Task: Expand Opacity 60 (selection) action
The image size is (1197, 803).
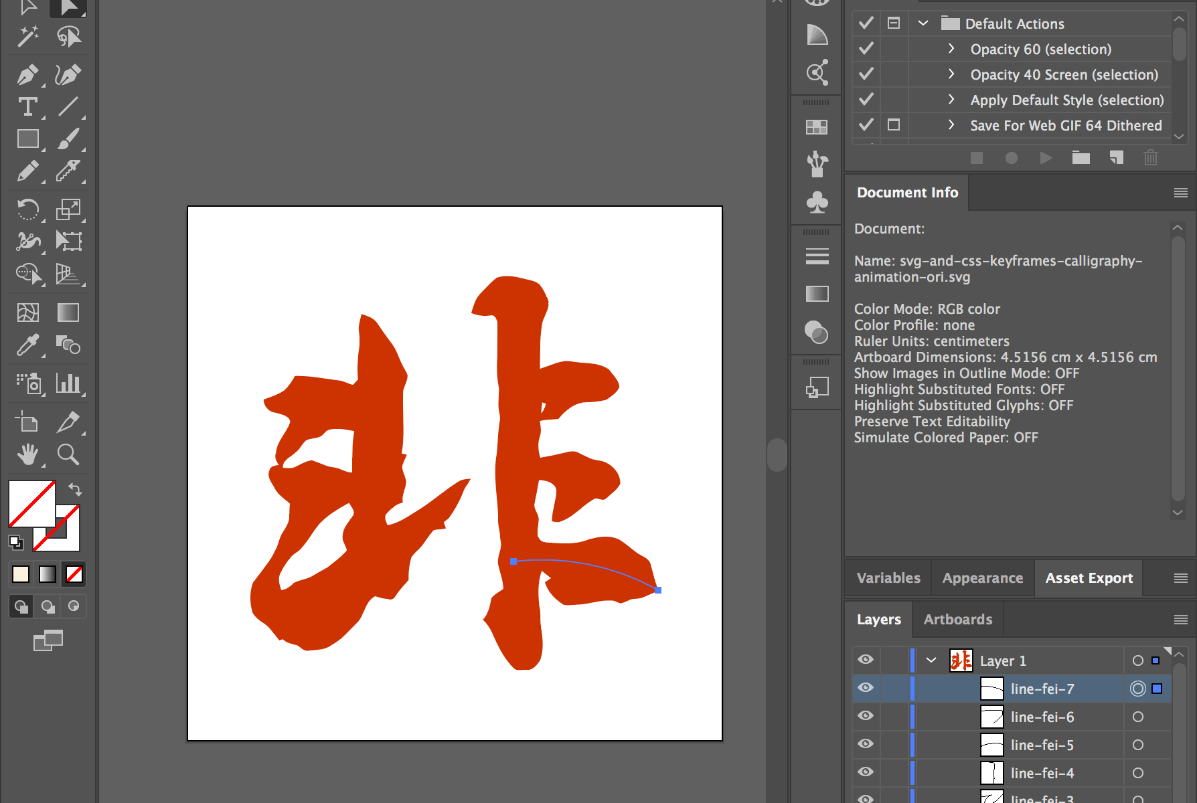Action: click(x=951, y=49)
